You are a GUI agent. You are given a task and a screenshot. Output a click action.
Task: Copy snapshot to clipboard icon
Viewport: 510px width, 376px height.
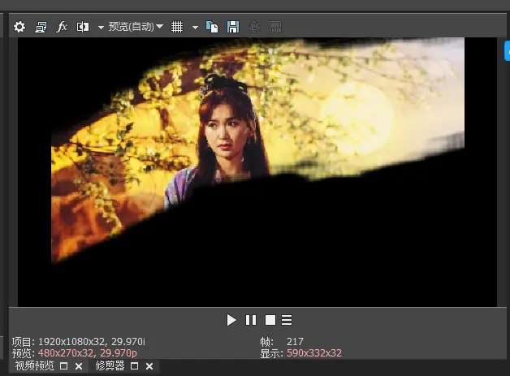pyautogui.click(x=212, y=27)
